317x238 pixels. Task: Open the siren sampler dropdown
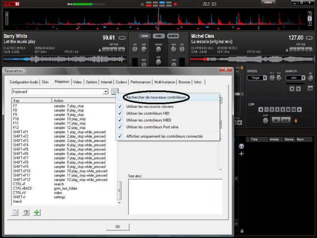(x=295, y=78)
